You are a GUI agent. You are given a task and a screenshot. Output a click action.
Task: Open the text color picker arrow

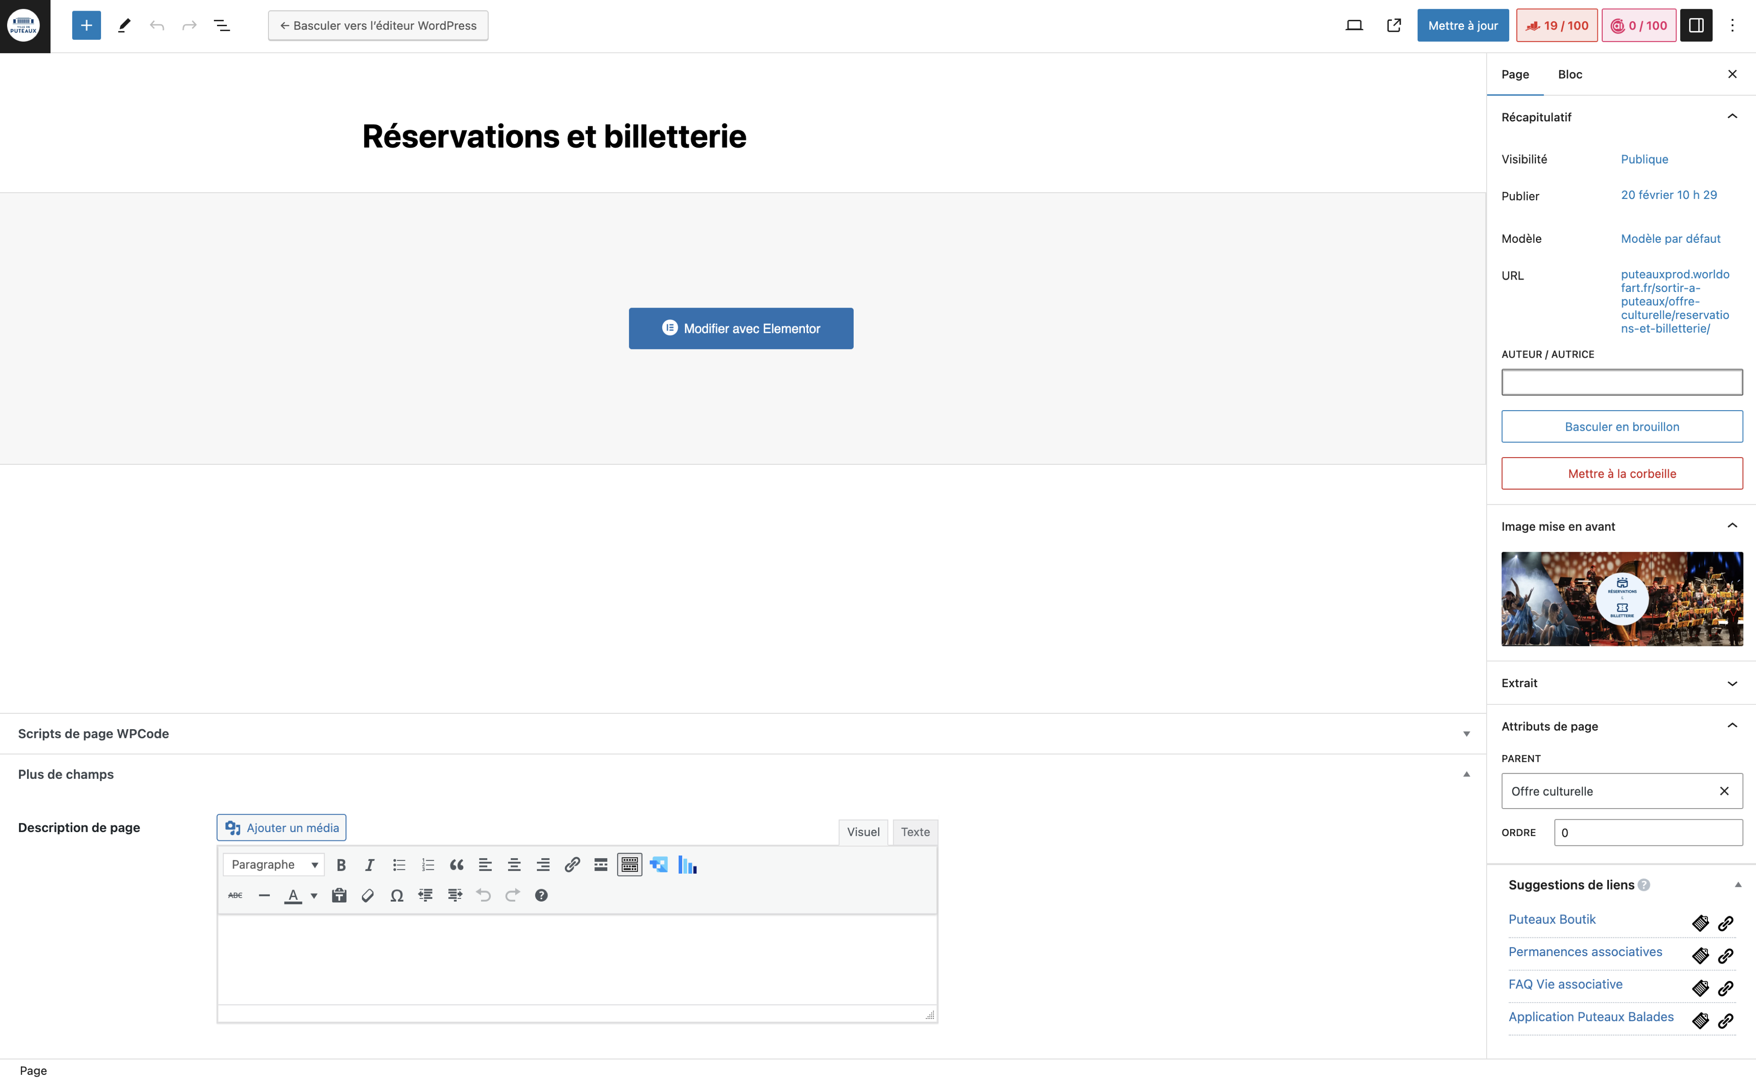pos(314,896)
